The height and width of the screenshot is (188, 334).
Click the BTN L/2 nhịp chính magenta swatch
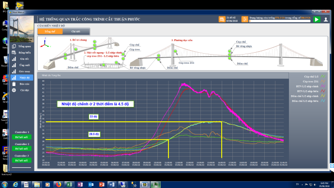[323, 87]
